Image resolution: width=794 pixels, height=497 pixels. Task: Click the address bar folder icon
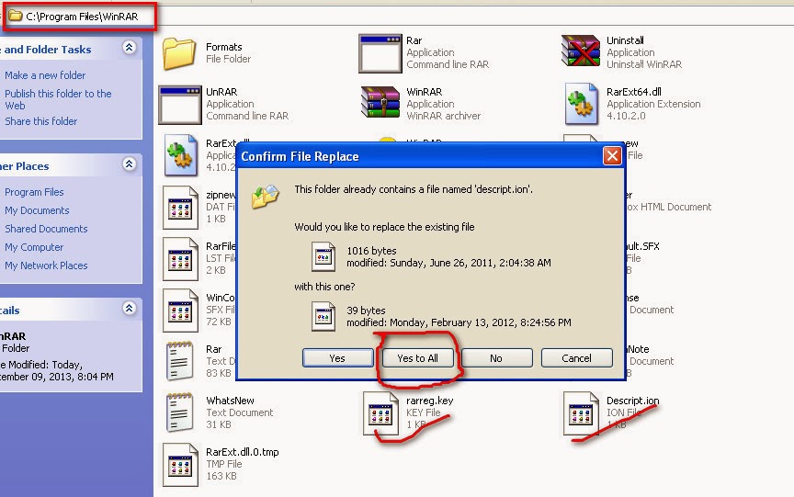pos(16,17)
